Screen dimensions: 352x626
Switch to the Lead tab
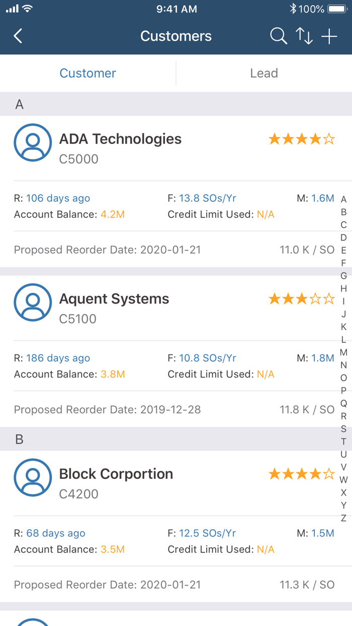pos(264,73)
